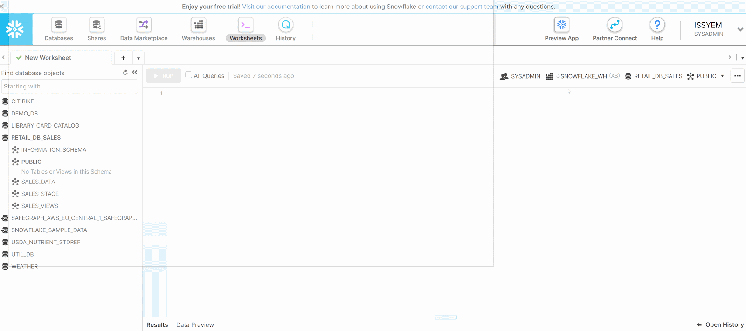
Task: Open the far-right worksheet list dropdown
Action: pyautogui.click(x=742, y=58)
